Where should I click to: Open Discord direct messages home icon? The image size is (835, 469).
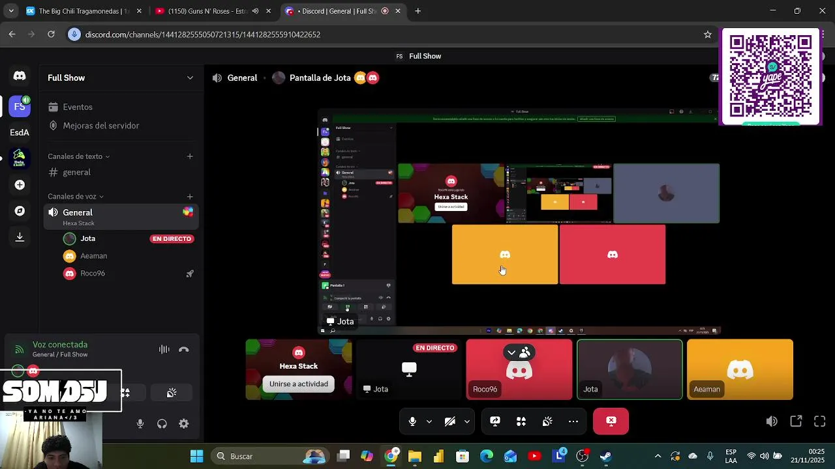[x=20, y=76]
